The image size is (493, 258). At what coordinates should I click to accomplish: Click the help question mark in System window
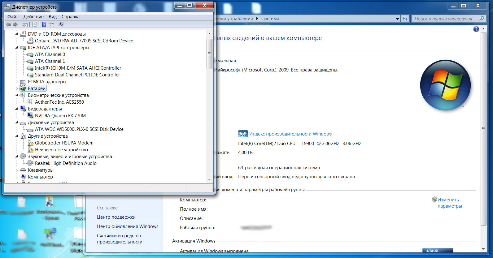coord(476,29)
